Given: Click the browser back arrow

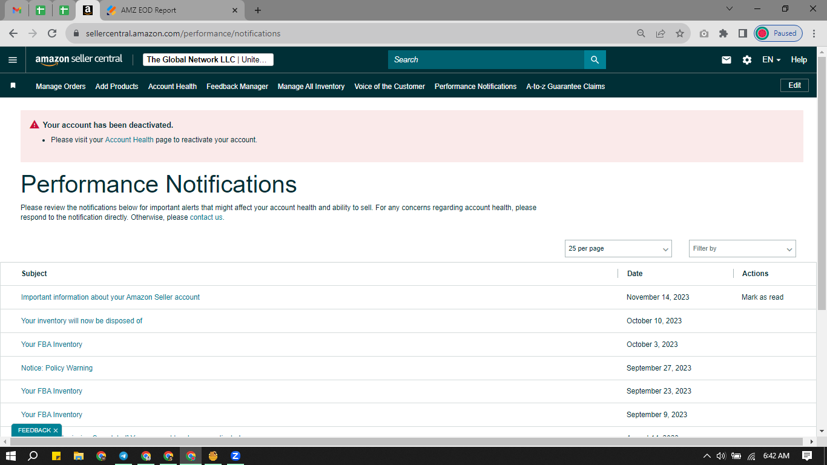Looking at the screenshot, I should [13, 33].
